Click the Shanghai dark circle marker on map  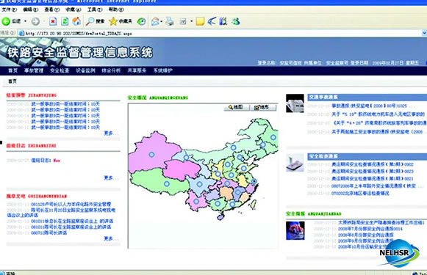click(254, 181)
